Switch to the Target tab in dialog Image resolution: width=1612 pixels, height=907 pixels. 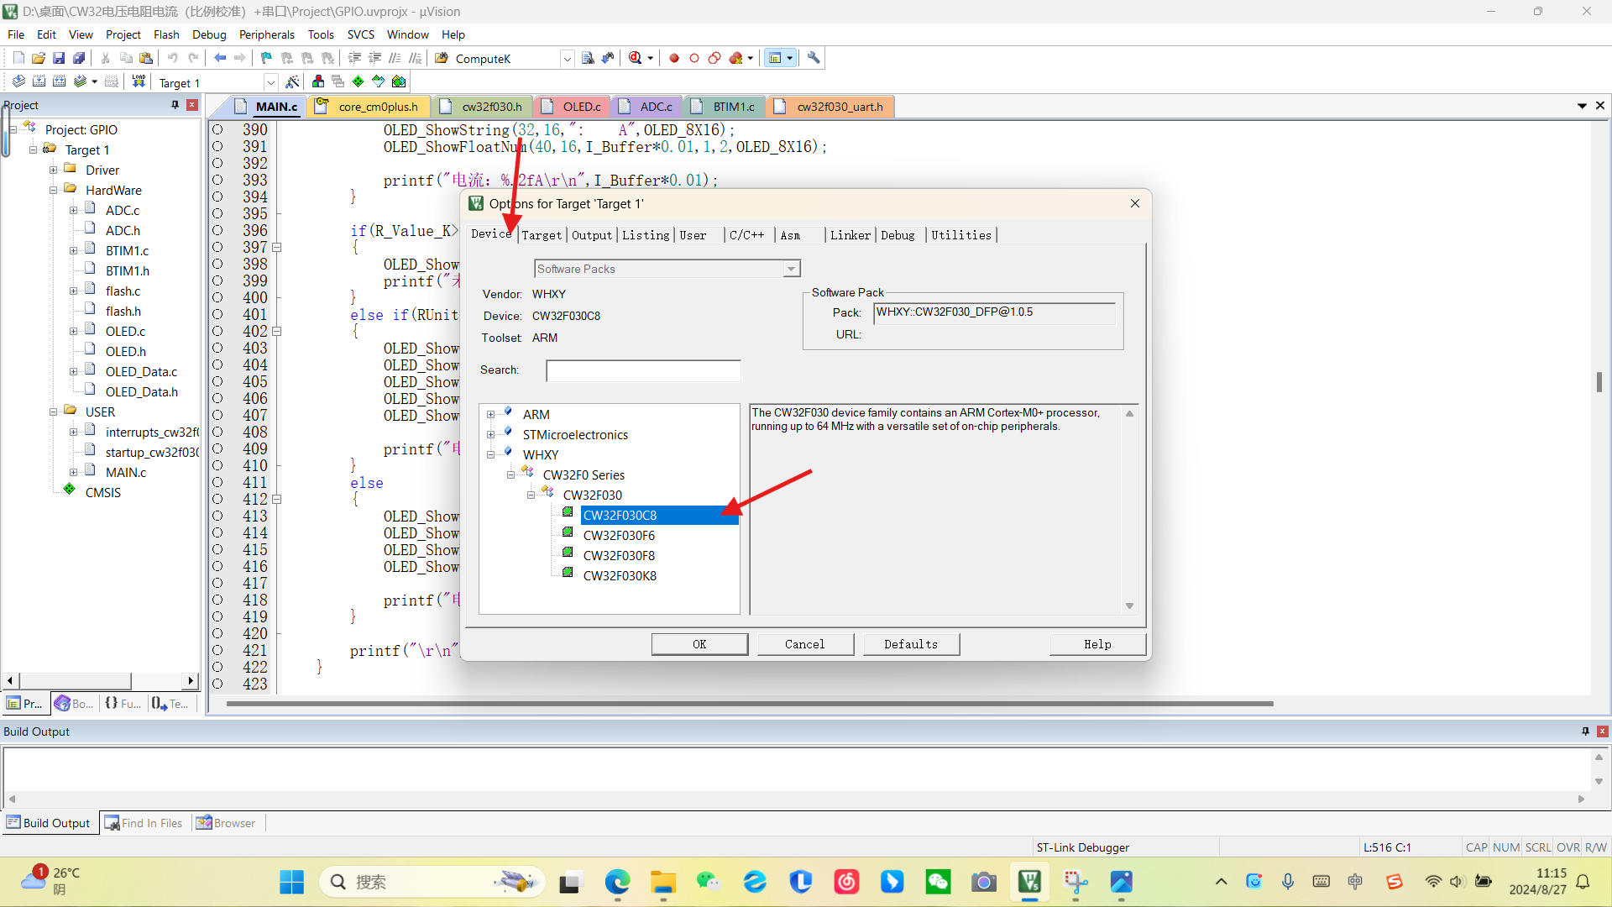(542, 235)
